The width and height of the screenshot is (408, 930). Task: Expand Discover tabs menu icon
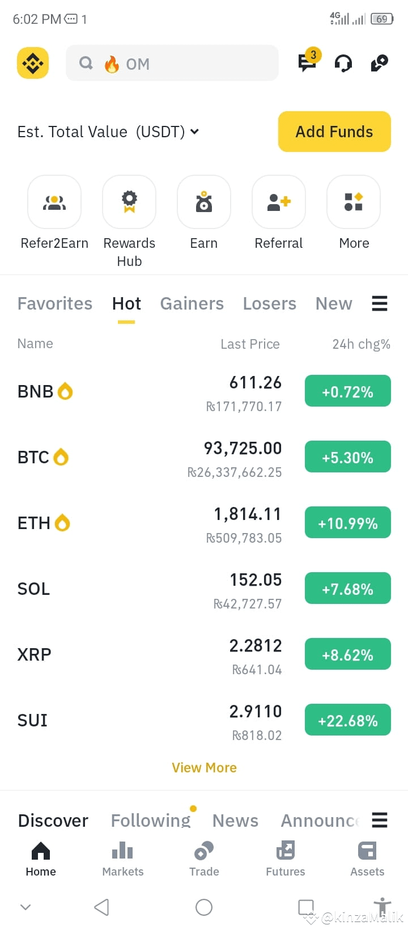380,820
